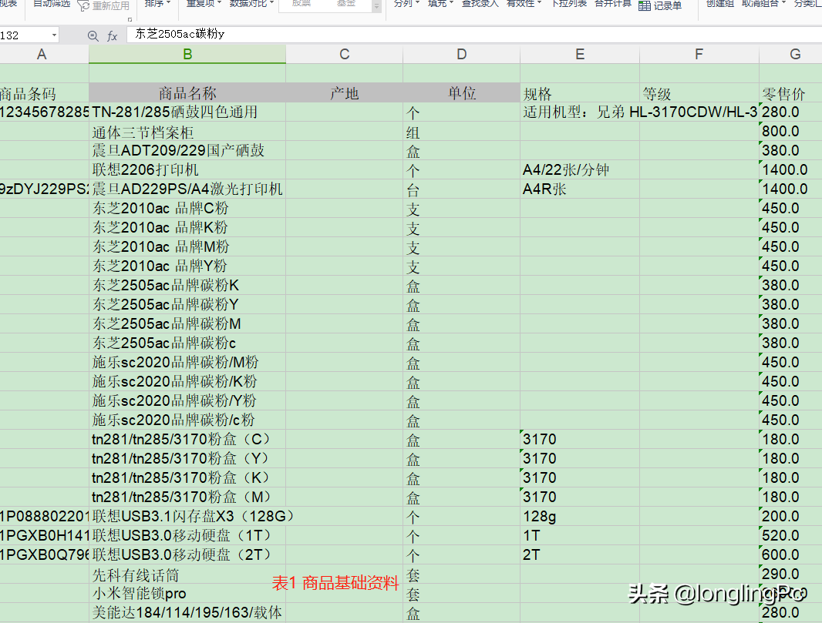This screenshot has height=623, width=822.
Task: Click the 产地 header cell
Action: (x=345, y=93)
